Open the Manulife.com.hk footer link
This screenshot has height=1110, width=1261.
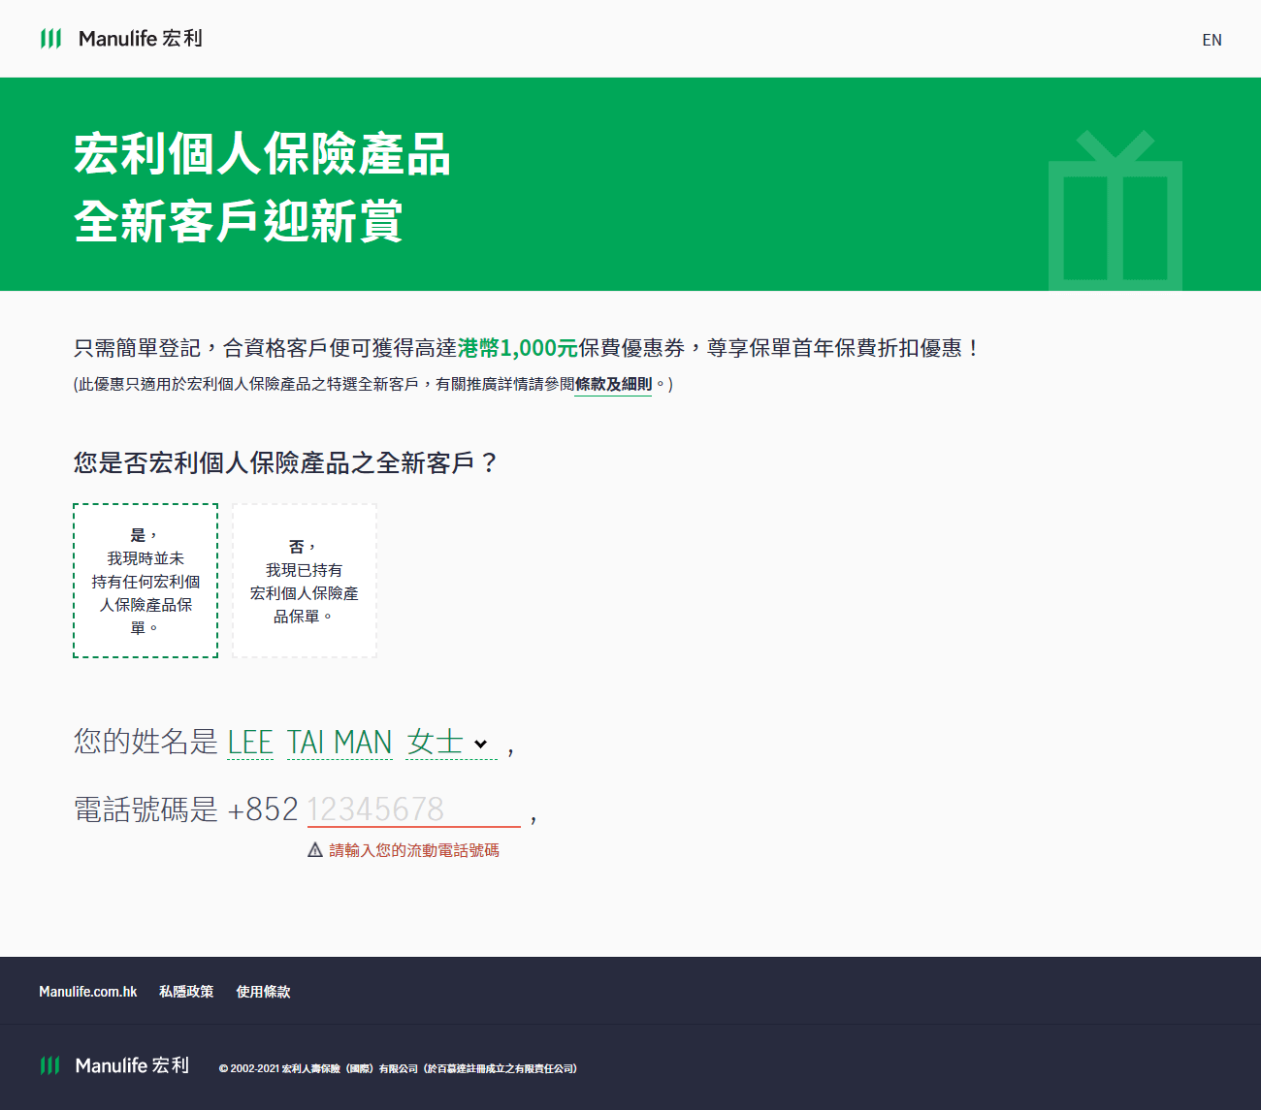pos(88,992)
